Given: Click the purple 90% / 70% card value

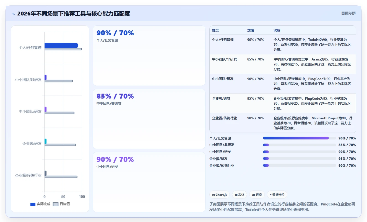Looking at the screenshot, I should tap(115, 160).
